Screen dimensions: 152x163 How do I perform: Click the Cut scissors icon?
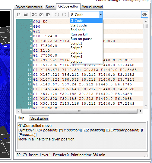coord(34,14)
